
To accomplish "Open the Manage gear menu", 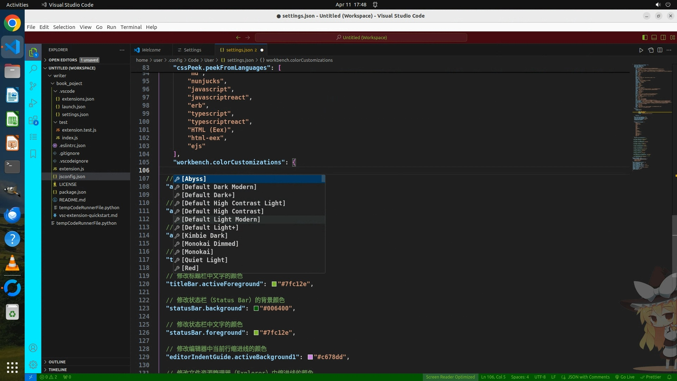I will pyautogui.click(x=33, y=365).
